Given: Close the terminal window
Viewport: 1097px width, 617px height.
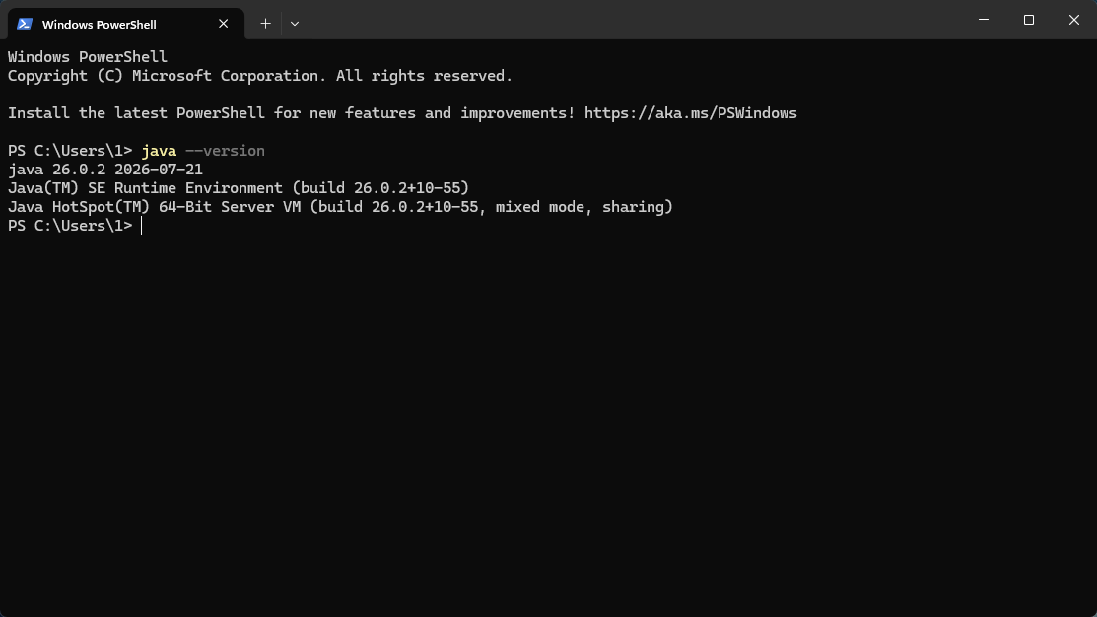Looking at the screenshot, I should click(x=1074, y=20).
